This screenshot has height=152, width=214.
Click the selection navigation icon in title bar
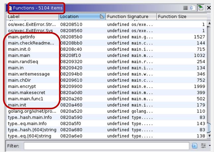pyautogui.click(x=193, y=8)
